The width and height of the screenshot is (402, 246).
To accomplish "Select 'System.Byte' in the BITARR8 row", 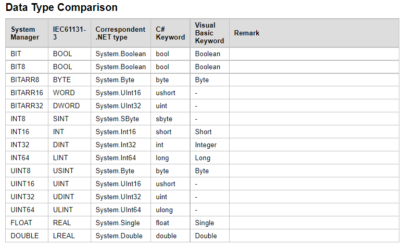I will (121, 80).
